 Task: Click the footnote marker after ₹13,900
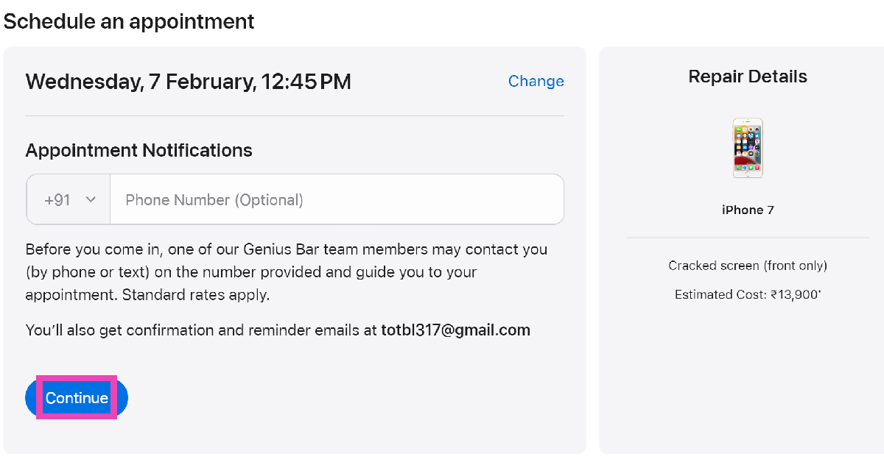tap(819, 292)
